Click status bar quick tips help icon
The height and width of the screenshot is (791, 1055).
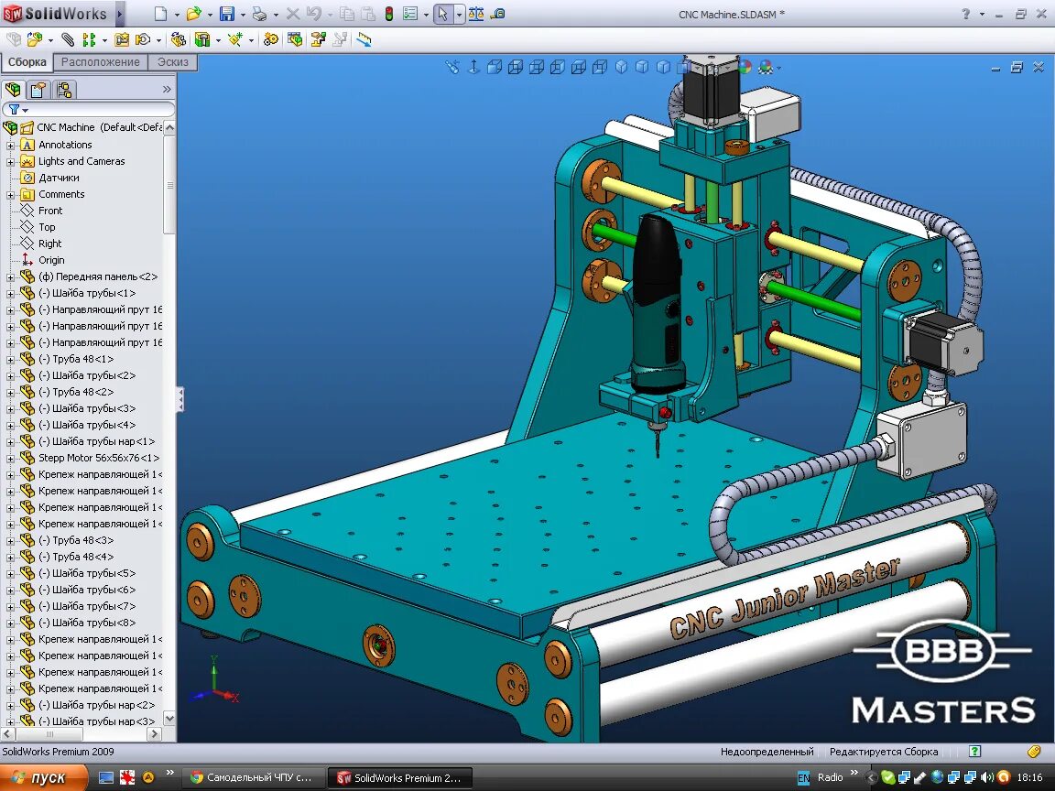(975, 752)
